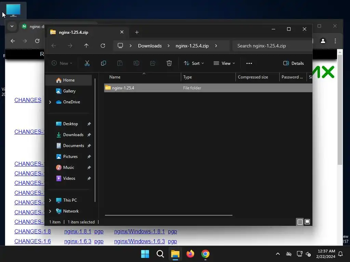
Task: Go up one folder level arrow
Action: pos(86,46)
